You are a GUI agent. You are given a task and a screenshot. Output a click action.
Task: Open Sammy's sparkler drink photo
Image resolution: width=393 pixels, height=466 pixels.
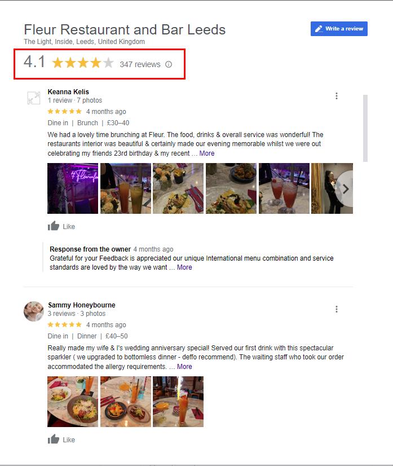(x=178, y=402)
